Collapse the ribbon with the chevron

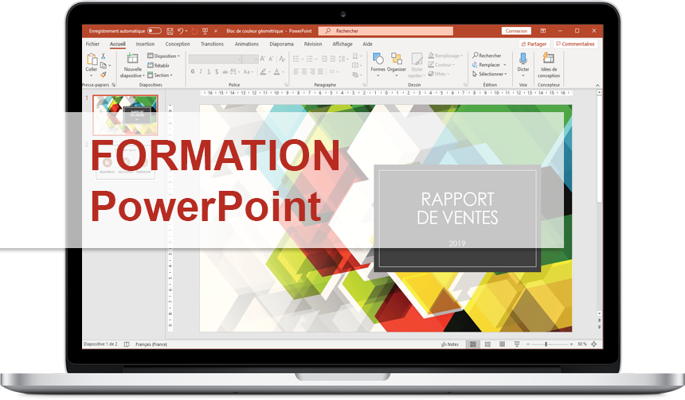click(597, 85)
